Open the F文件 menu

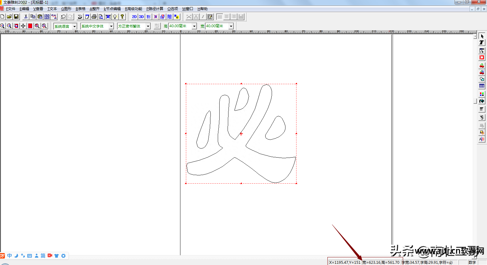point(11,9)
